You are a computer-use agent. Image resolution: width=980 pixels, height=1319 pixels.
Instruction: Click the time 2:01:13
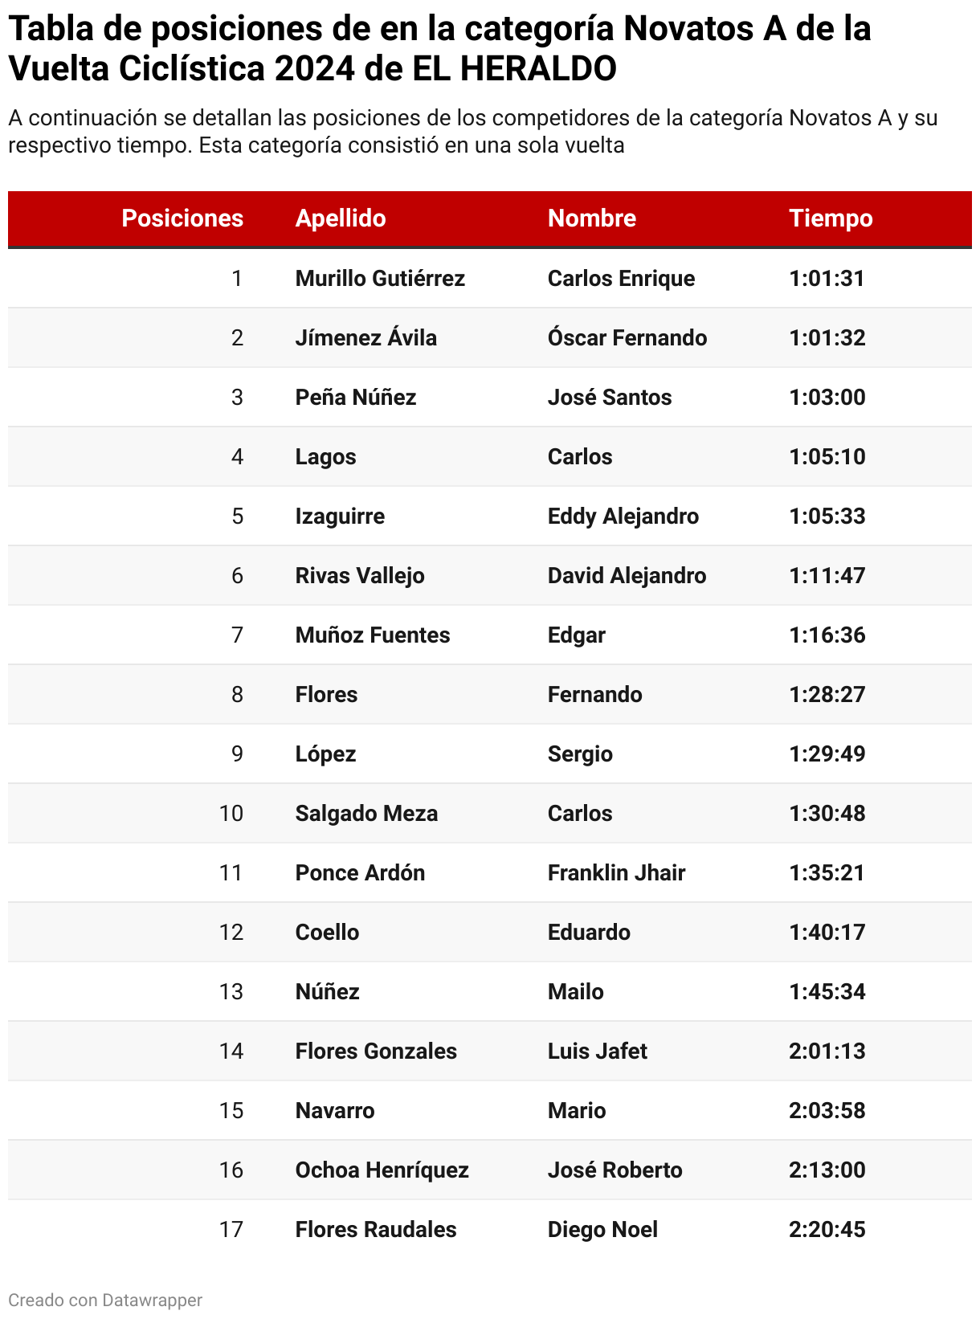[x=827, y=1052]
